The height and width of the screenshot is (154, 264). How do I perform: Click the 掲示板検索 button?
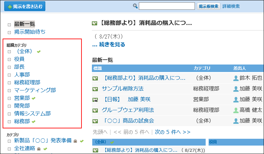(x=209, y=6)
